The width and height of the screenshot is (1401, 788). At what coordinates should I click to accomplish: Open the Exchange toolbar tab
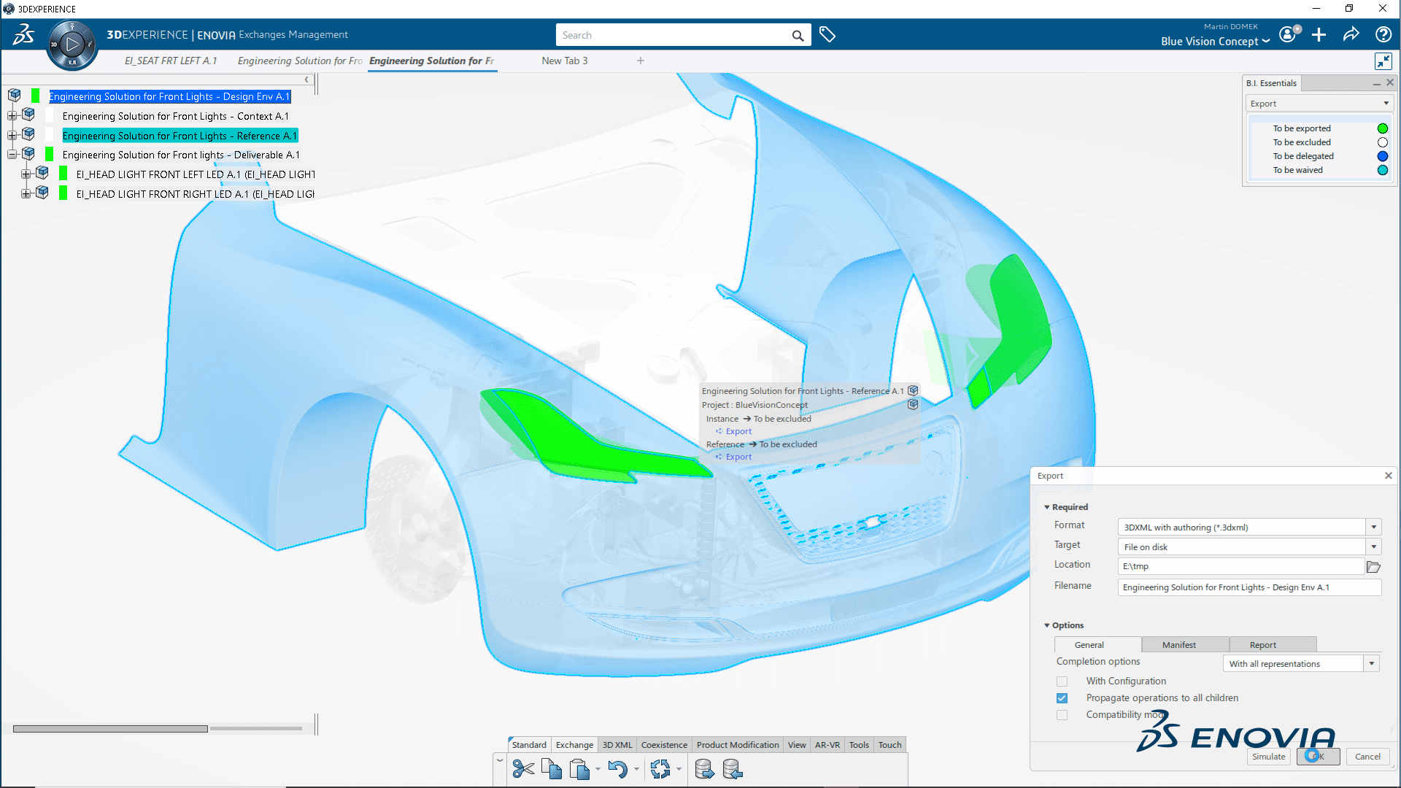(574, 745)
